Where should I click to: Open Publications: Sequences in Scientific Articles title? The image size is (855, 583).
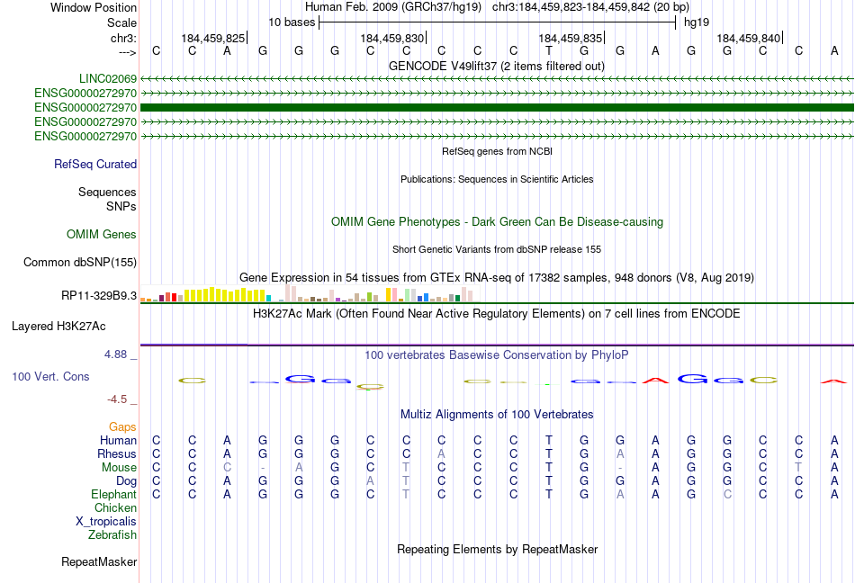pyautogui.click(x=497, y=179)
